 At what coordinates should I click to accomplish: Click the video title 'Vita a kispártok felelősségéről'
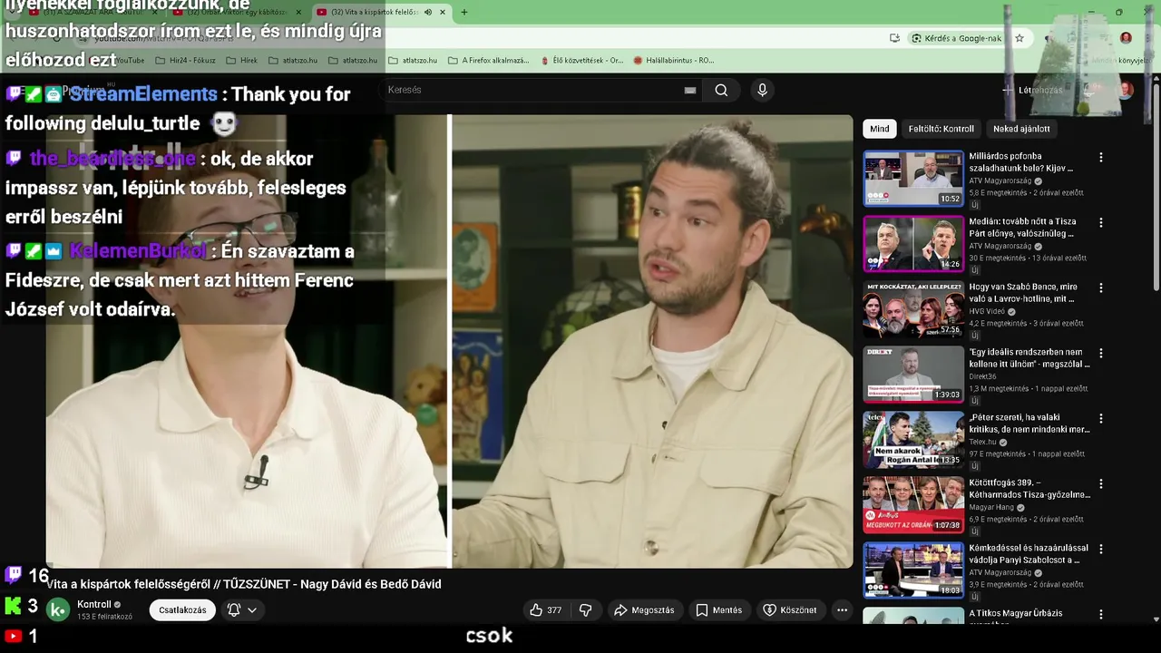click(244, 584)
